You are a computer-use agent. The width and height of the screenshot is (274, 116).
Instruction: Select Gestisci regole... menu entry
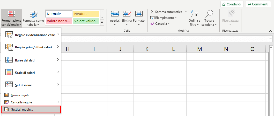(x=31, y=110)
